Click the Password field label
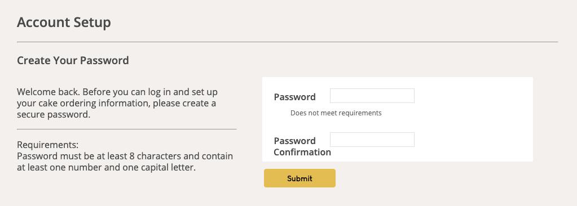This screenshot has height=206, width=577. click(295, 97)
